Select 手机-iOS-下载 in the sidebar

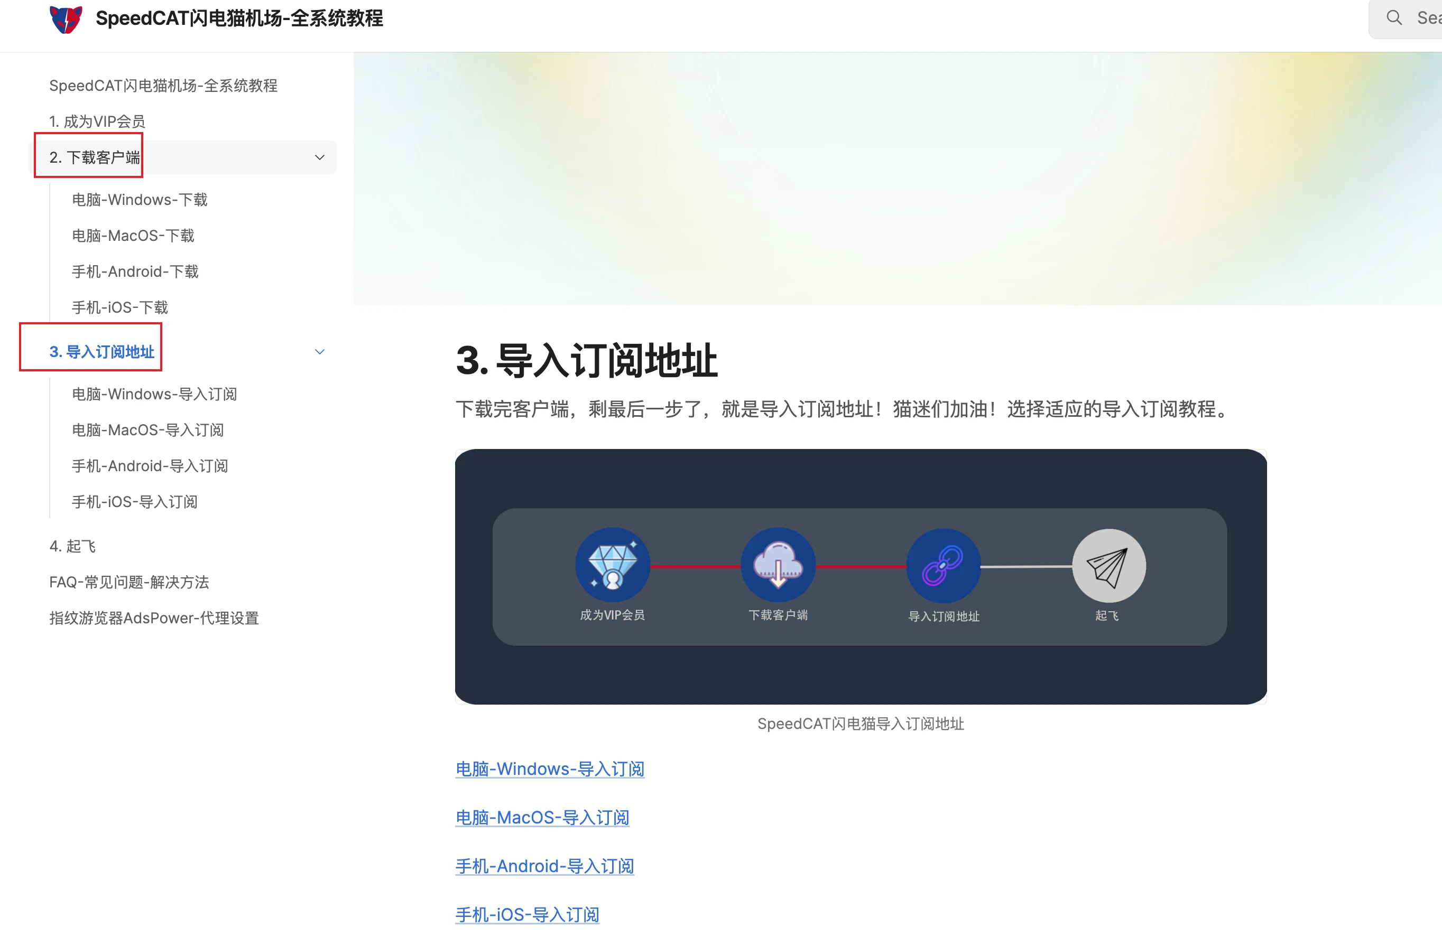(119, 307)
